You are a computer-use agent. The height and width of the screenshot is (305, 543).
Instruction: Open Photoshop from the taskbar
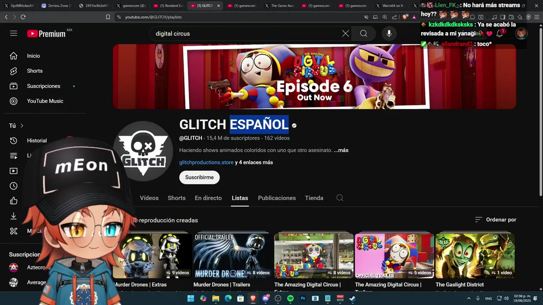pos(303,298)
